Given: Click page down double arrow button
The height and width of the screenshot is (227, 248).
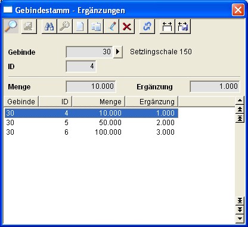Looking at the screenshot, I should click(x=240, y=210).
